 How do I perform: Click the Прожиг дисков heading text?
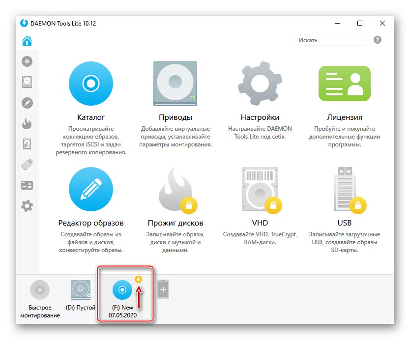tap(175, 223)
